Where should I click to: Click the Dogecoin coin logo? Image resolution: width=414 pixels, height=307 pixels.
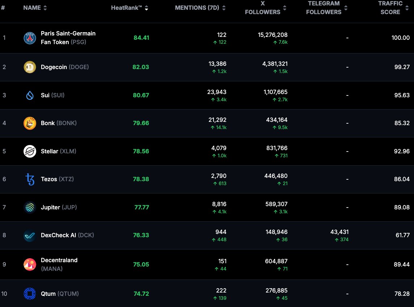30,67
